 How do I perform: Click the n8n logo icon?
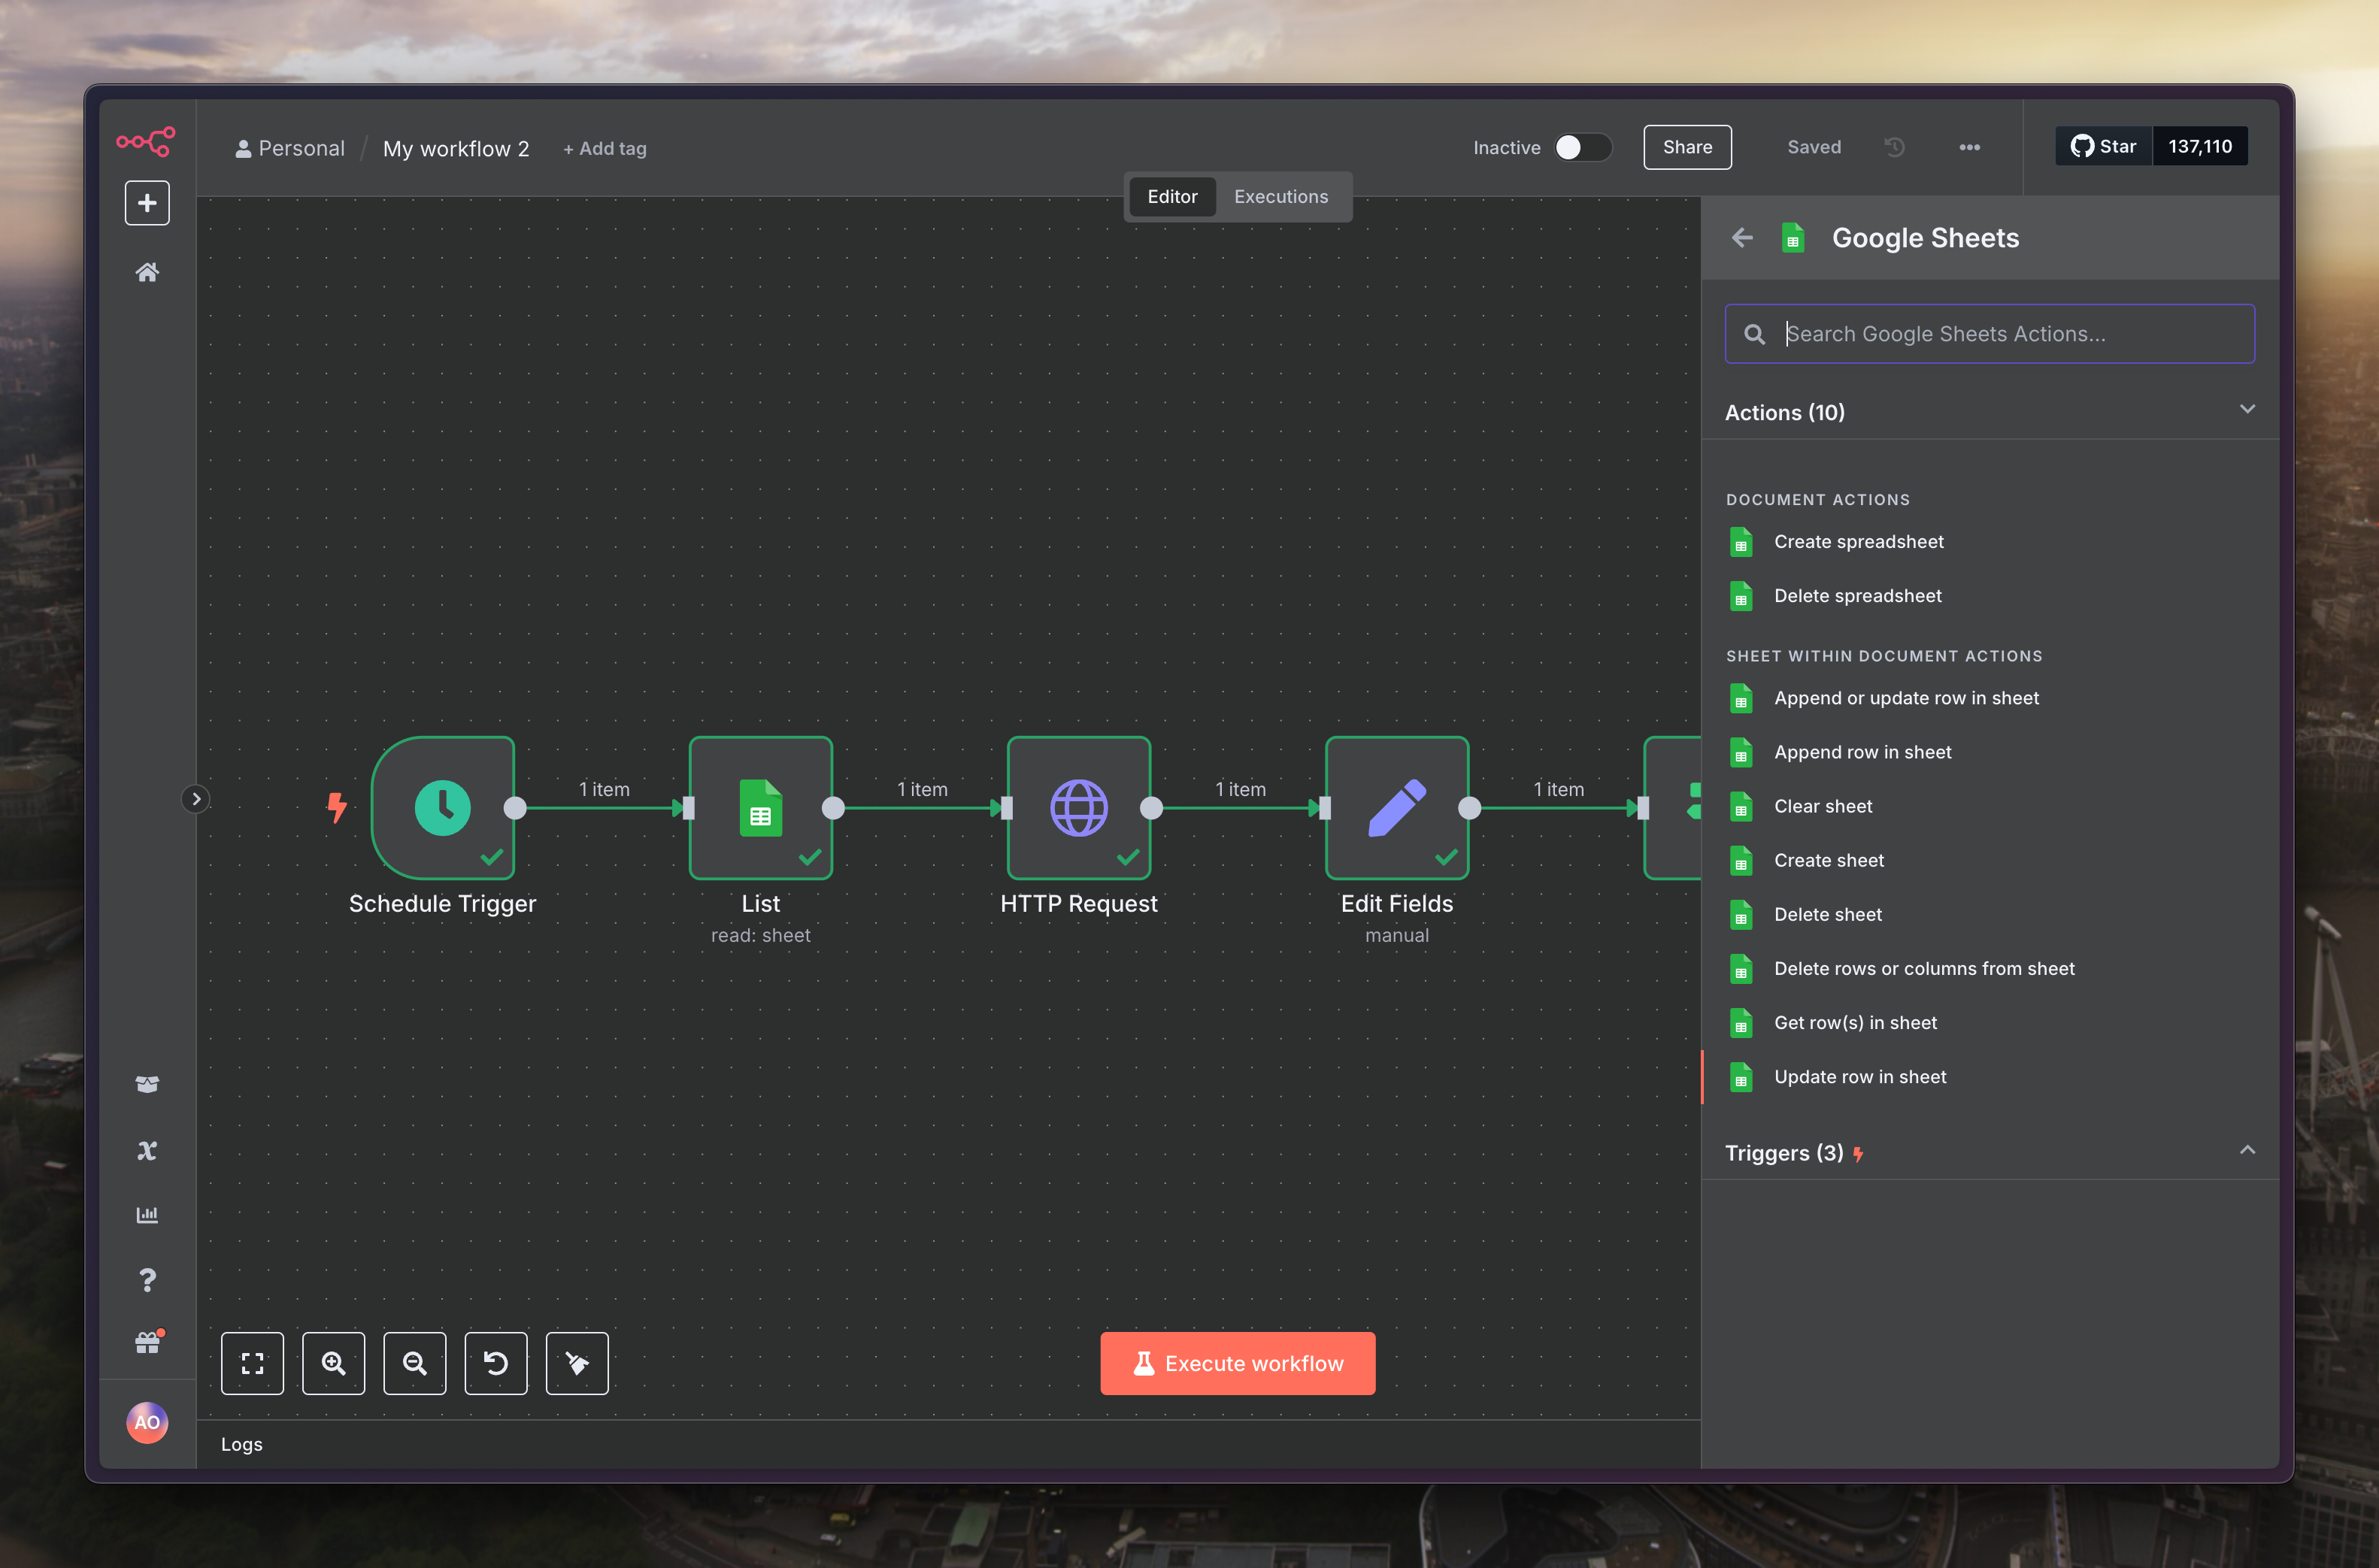(146, 141)
